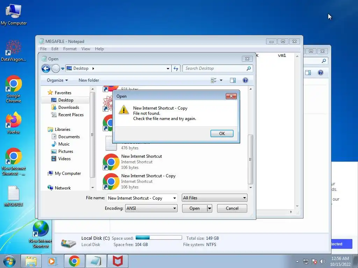The image size is (358, 268).
Task: Click the help icon in Open dialog
Action: [245, 80]
